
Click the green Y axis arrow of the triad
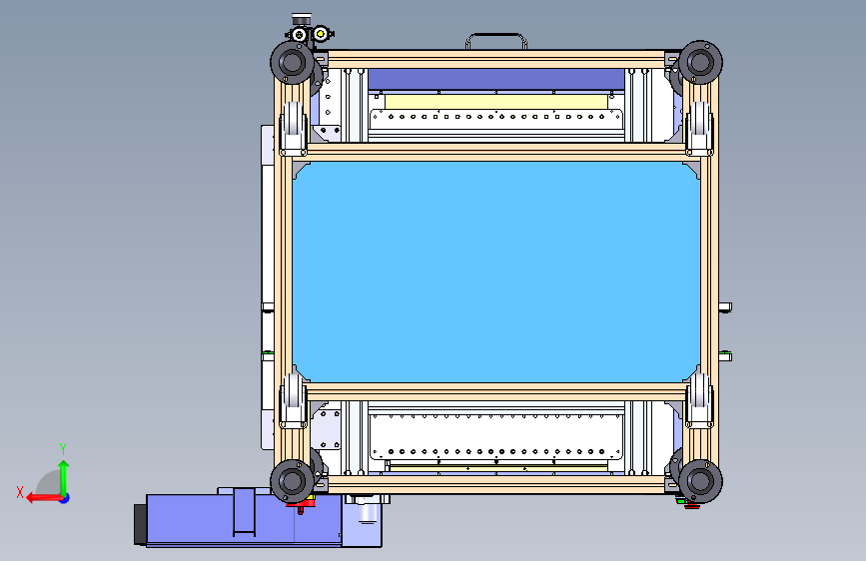click(x=64, y=477)
